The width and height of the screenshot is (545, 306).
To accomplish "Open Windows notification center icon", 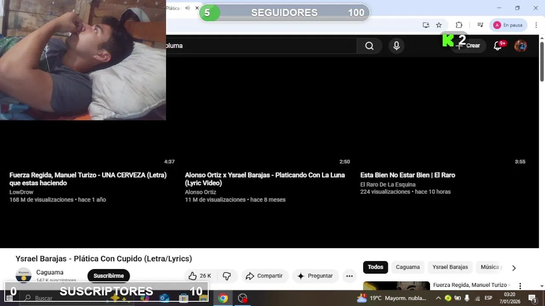I will pos(532,298).
